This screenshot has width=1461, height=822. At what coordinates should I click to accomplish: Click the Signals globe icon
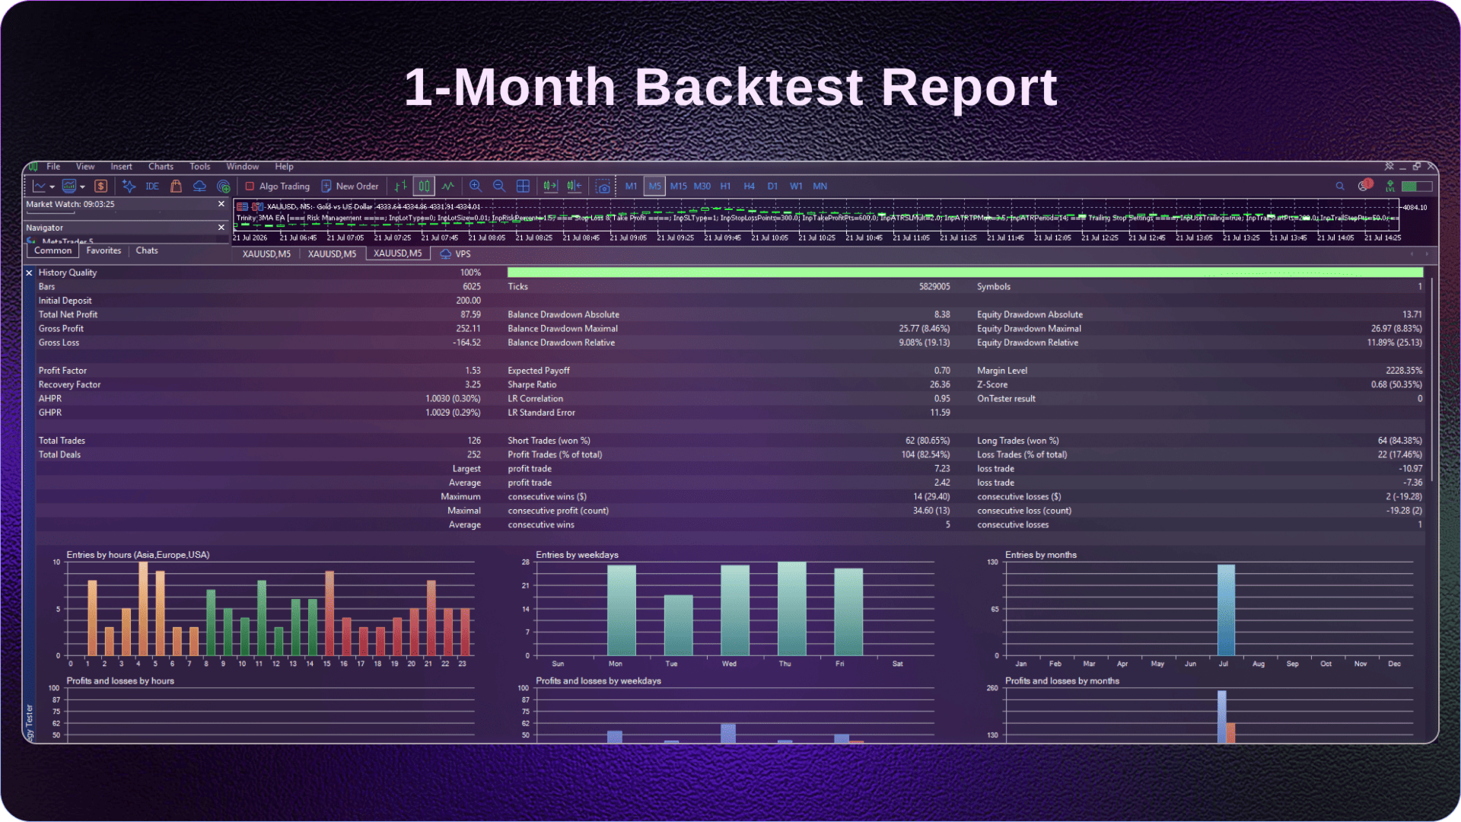tap(223, 186)
